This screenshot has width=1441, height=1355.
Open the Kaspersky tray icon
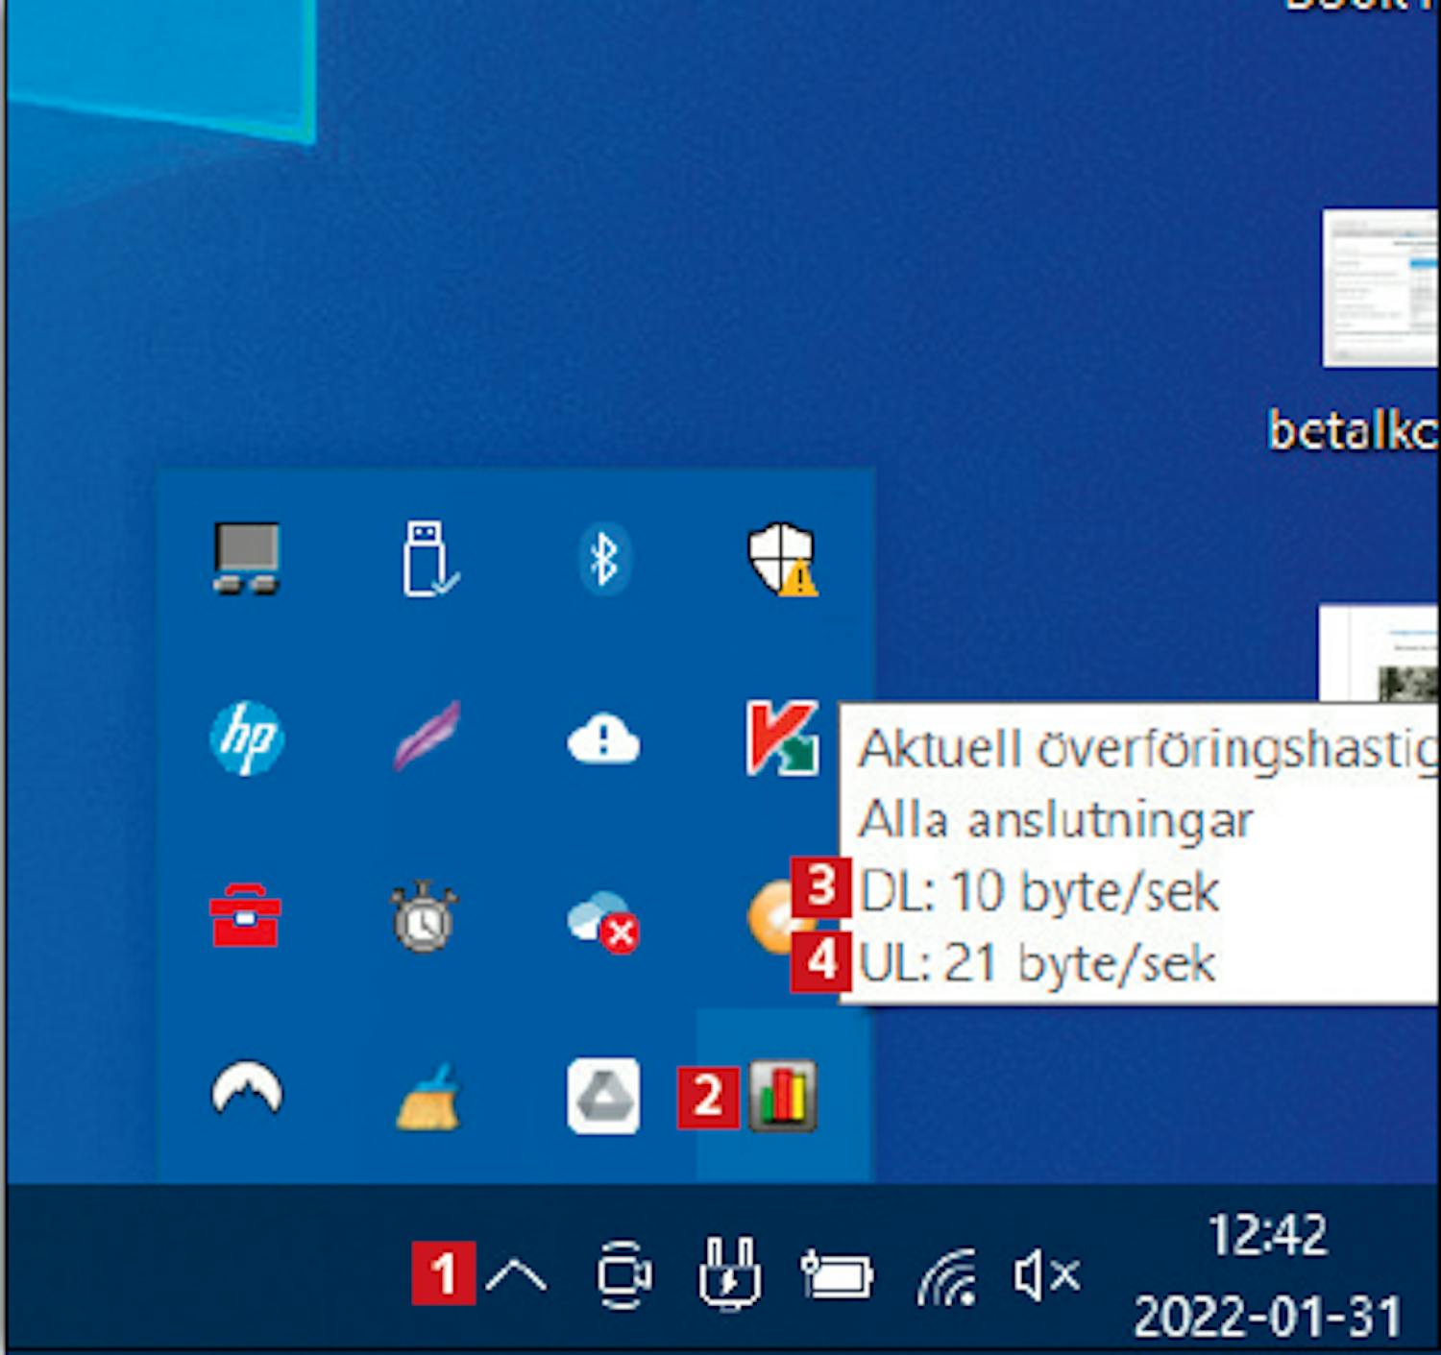[x=782, y=738]
